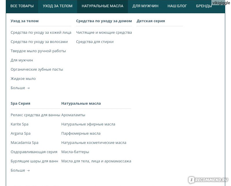Open Чистящие и моющие средства

click(104, 33)
